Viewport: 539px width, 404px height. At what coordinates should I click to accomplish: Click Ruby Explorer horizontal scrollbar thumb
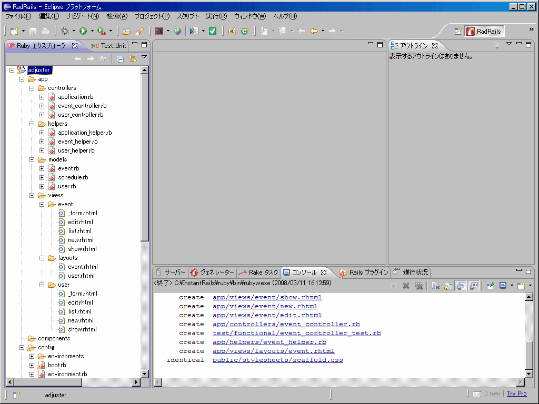click(x=48, y=382)
